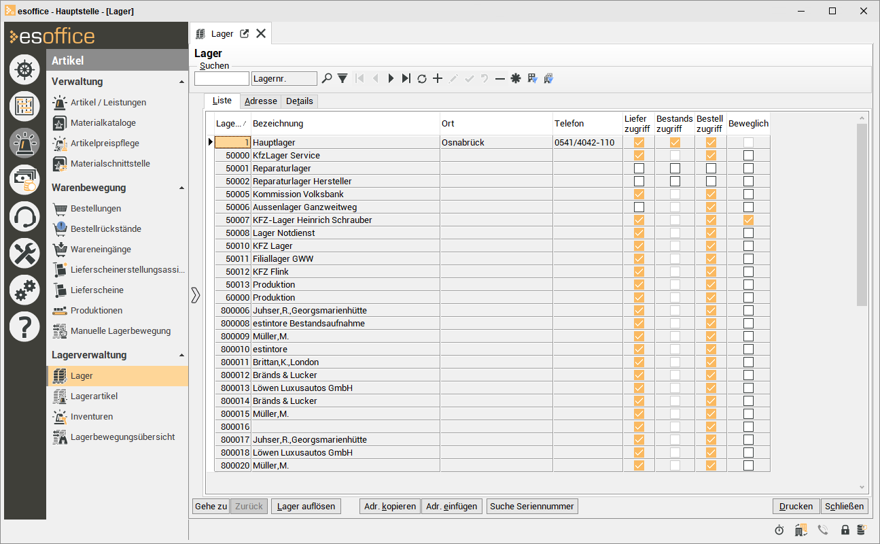
Task: Switch to the Adresse tab
Action: click(x=261, y=101)
